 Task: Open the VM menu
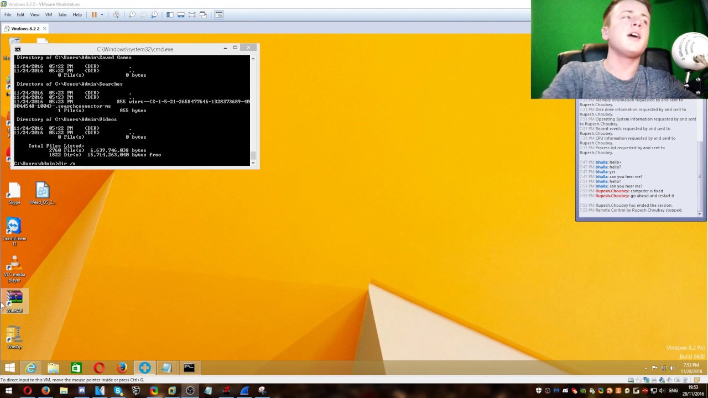[49, 15]
